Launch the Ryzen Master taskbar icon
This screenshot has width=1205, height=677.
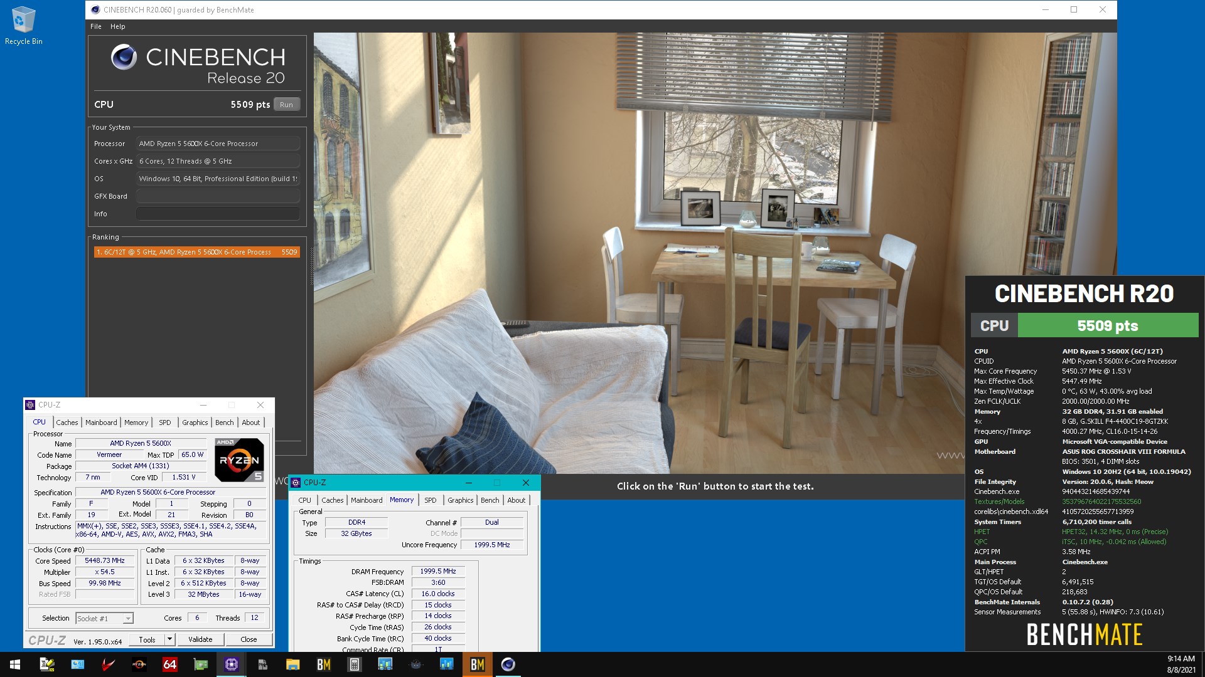pyautogui.click(x=139, y=664)
